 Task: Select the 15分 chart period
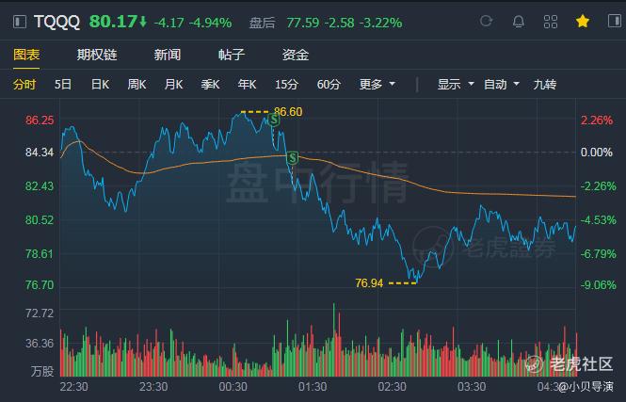click(286, 85)
